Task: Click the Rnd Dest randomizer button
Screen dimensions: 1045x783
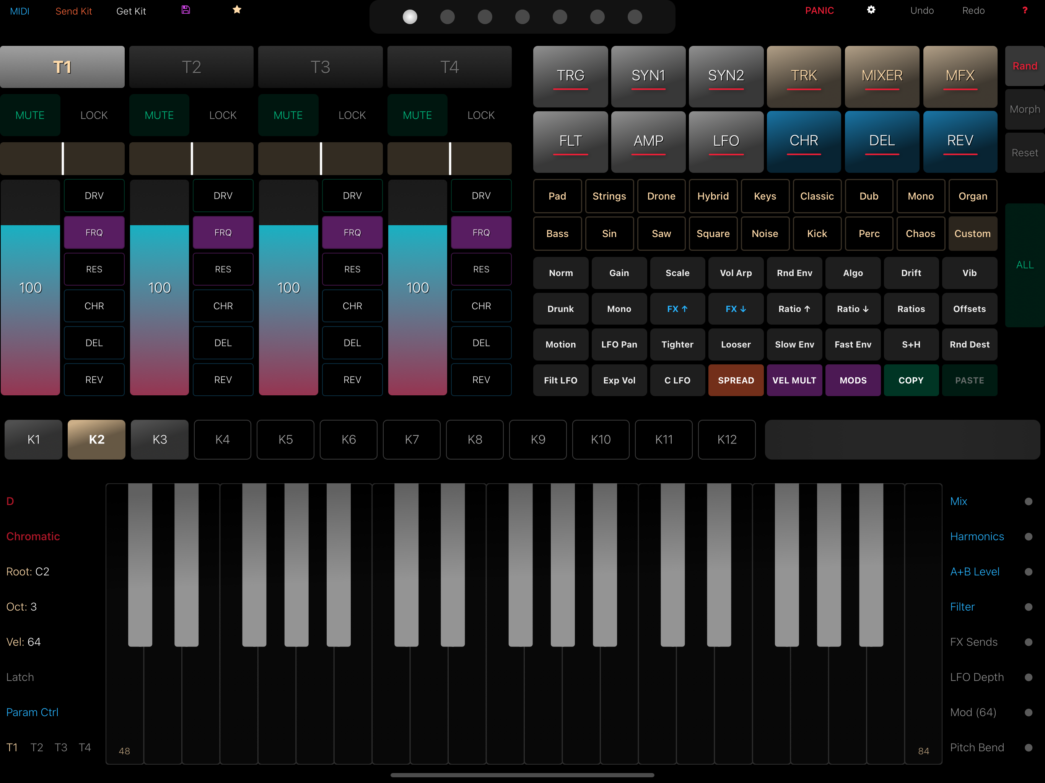Action: (x=970, y=344)
